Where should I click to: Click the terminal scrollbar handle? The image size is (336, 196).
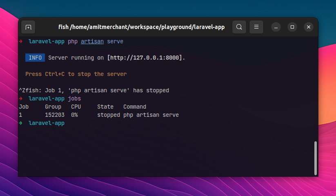click(x=316, y=158)
